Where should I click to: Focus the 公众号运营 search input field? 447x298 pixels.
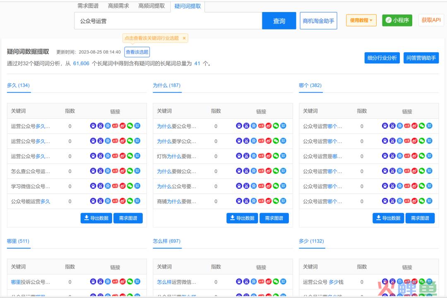tap(168, 21)
